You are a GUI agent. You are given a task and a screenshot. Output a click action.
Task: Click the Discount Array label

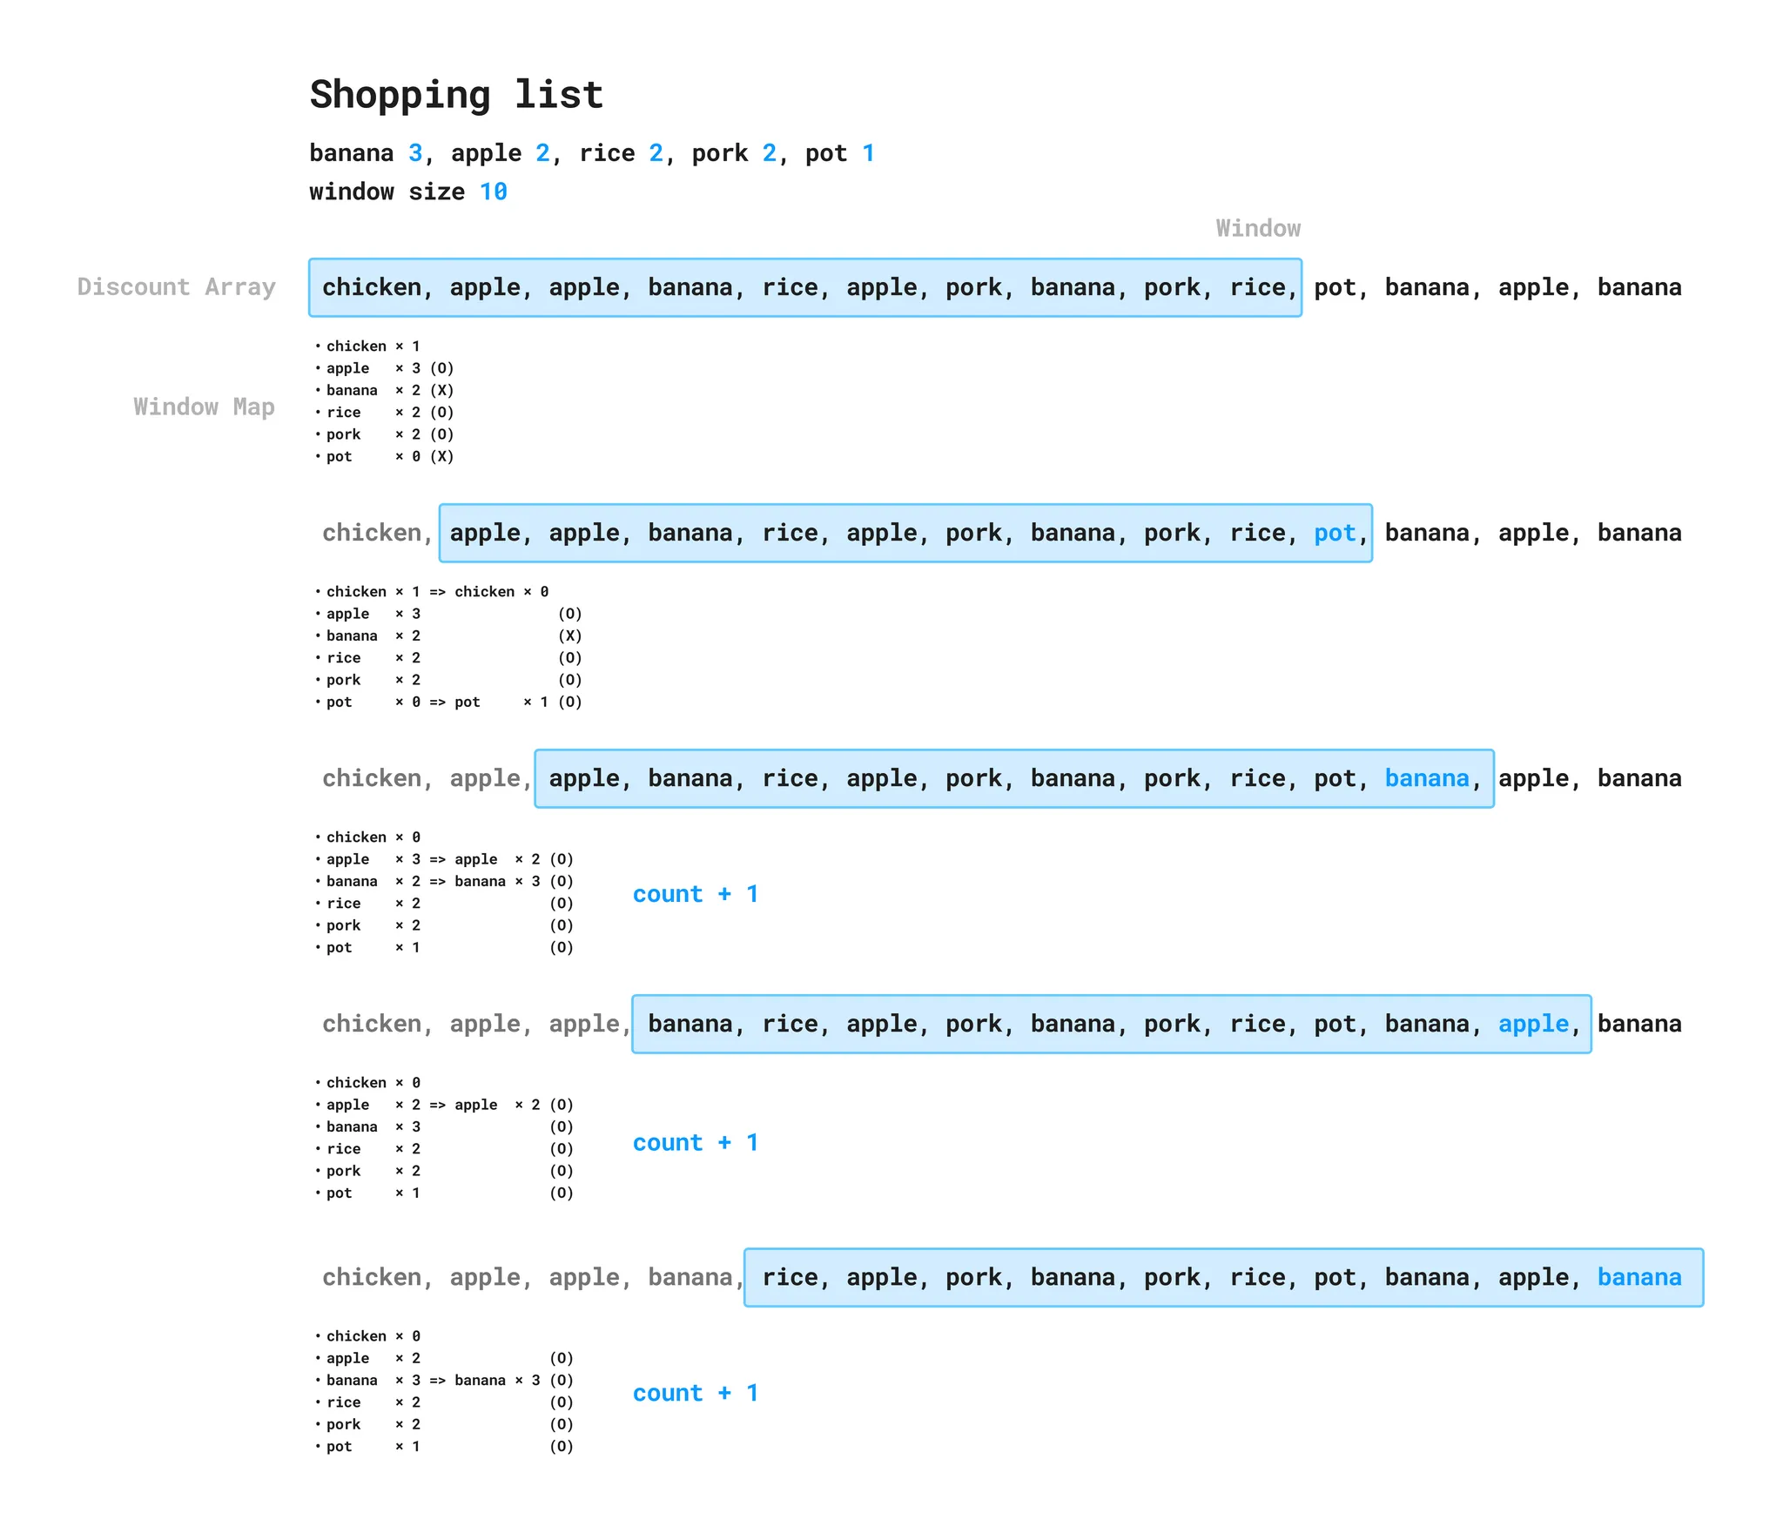tap(176, 287)
